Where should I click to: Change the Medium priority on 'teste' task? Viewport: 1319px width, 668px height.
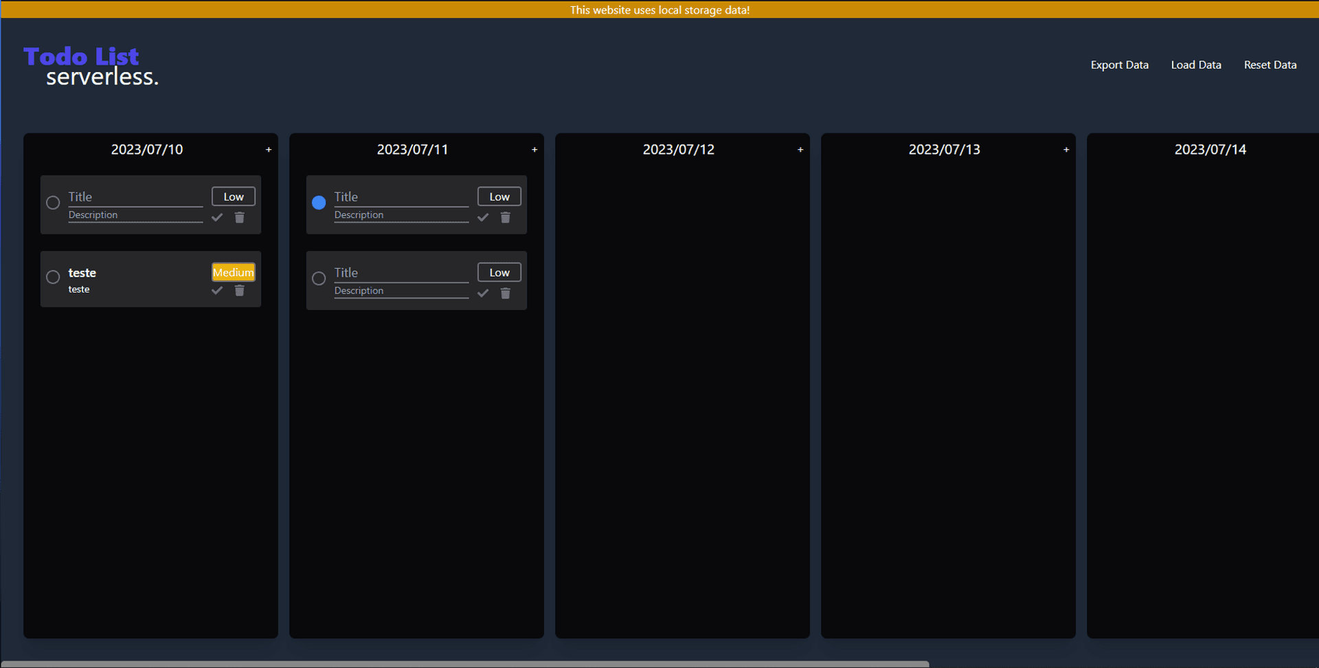pos(234,272)
